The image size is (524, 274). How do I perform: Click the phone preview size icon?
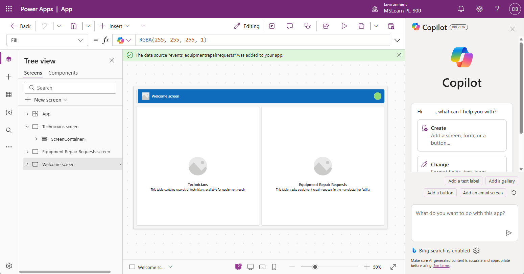tap(274, 267)
